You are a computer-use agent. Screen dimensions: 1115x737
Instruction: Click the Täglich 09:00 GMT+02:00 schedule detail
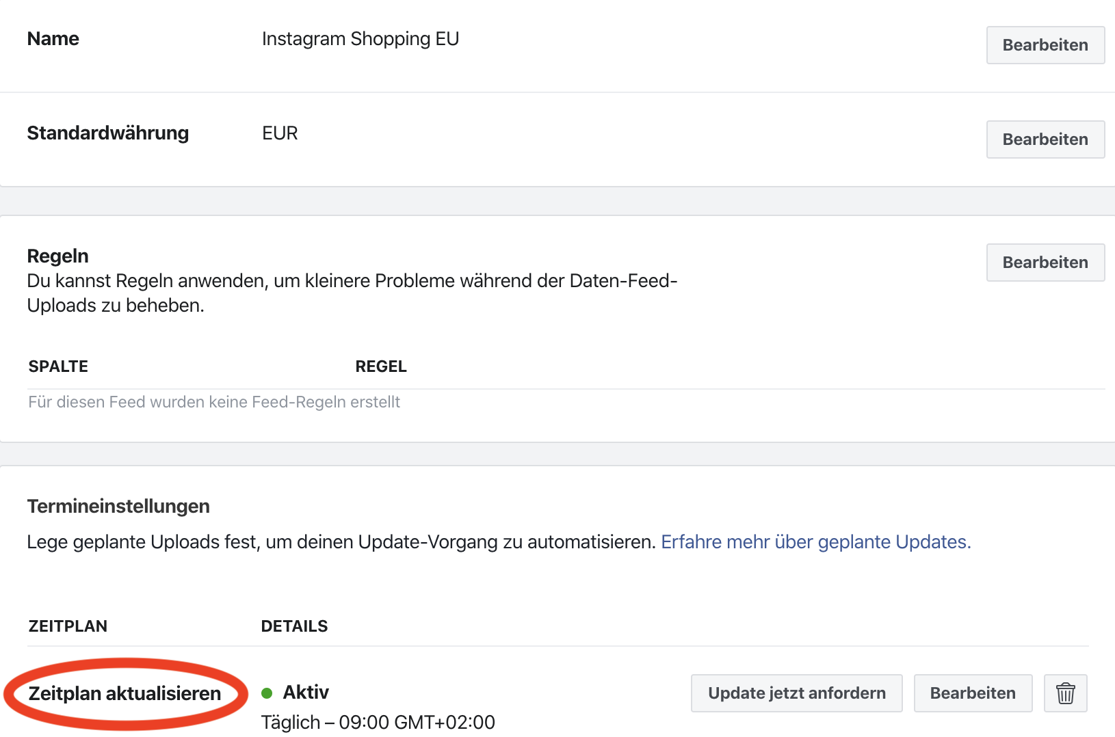click(x=378, y=722)
